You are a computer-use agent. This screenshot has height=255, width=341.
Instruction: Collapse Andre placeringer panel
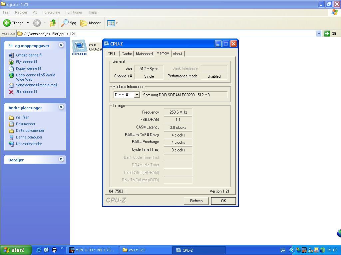(x=61, y=107)
